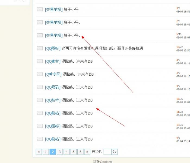190x163 pixels.
Task: Click envelope icon beside QQ号码 thread
Action: tap(40, 87)
